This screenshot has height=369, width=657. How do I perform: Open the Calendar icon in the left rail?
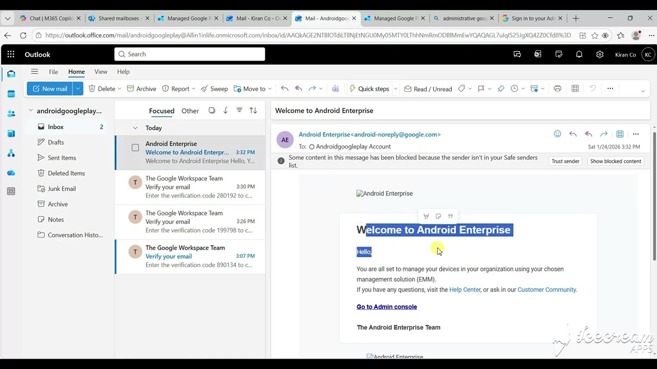point(11,94)
